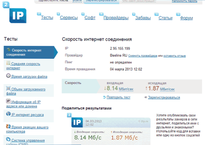The image size is (205, 145).
Task: Click the gear icon for CMS detection
Action: pos(8,139)
